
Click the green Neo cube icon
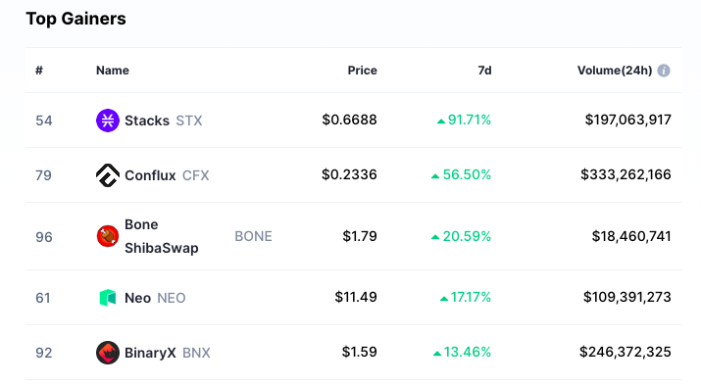108,298
